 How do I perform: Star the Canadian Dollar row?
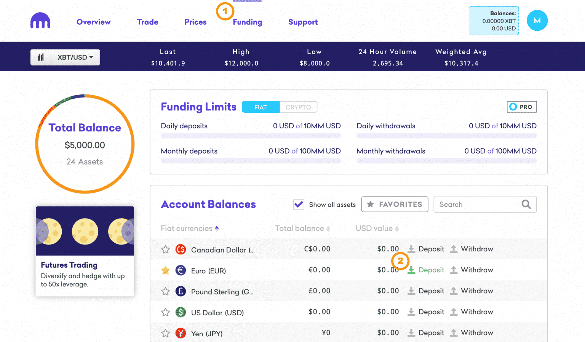[165, 249]
